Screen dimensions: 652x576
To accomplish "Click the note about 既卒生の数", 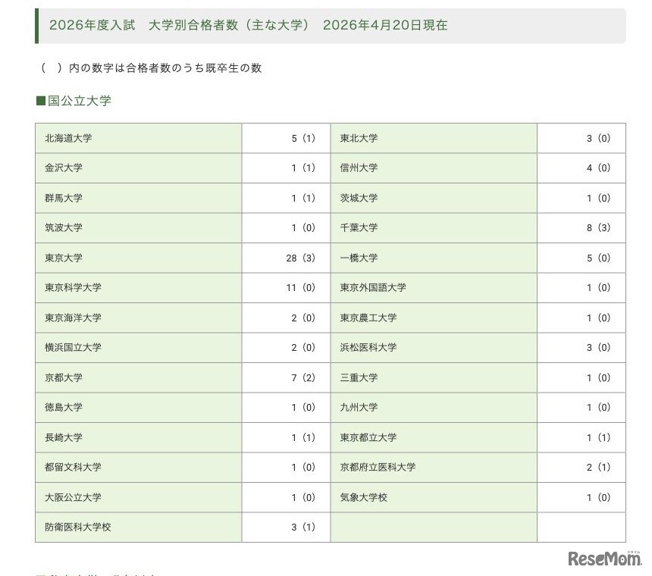I will [x=152, y=67].
